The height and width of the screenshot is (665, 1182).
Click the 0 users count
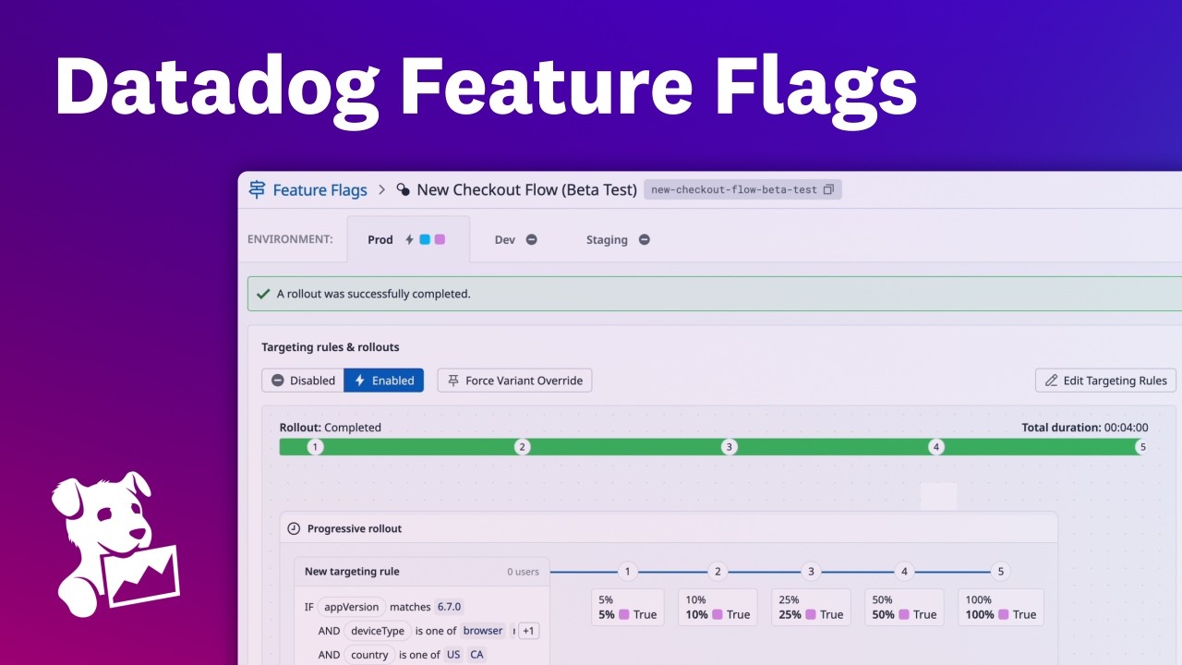coord(523,572)
